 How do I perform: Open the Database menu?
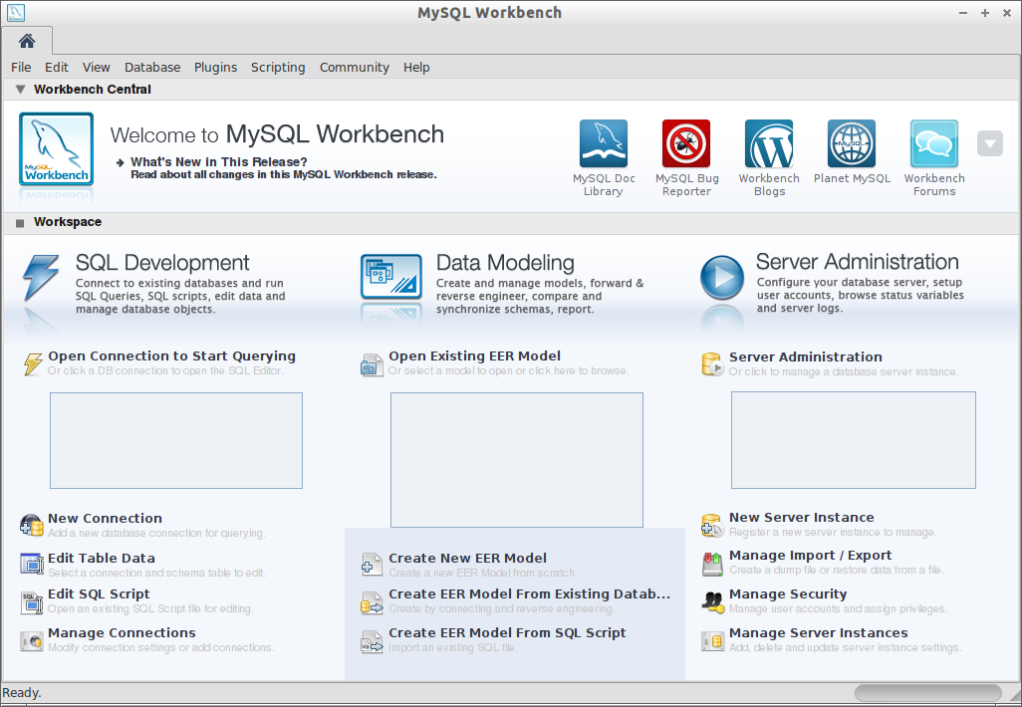pos(152,67)
